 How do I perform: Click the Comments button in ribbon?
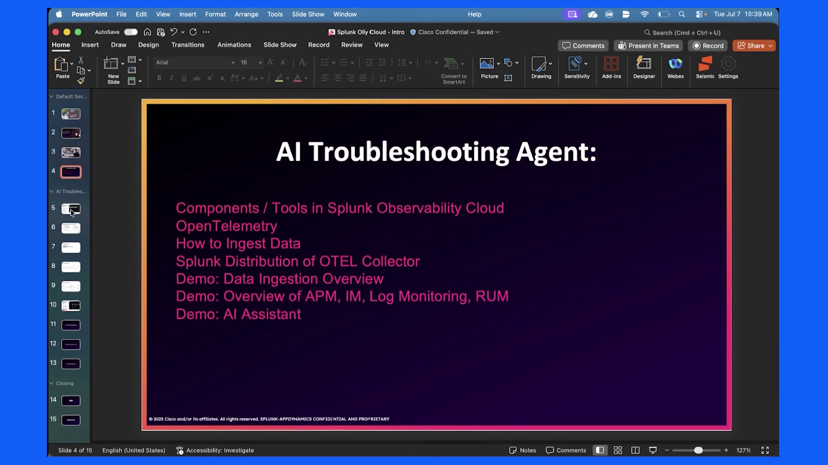583,46
